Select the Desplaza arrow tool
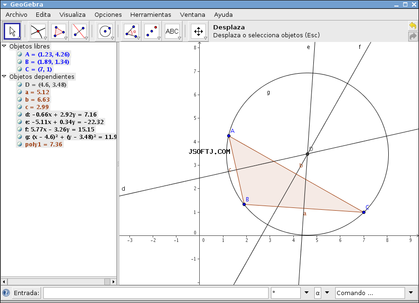 coord(12,31)
